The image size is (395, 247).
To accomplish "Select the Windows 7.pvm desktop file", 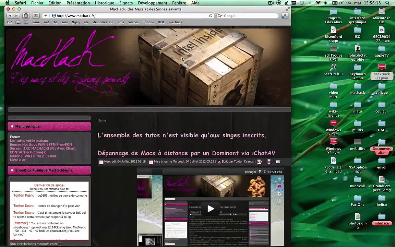I will [x=333, y=128].
